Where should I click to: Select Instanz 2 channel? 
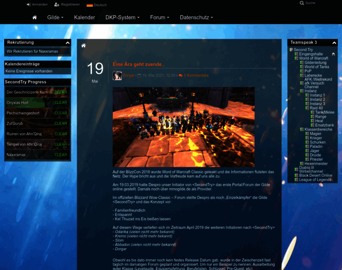click(x=317, y=99)
